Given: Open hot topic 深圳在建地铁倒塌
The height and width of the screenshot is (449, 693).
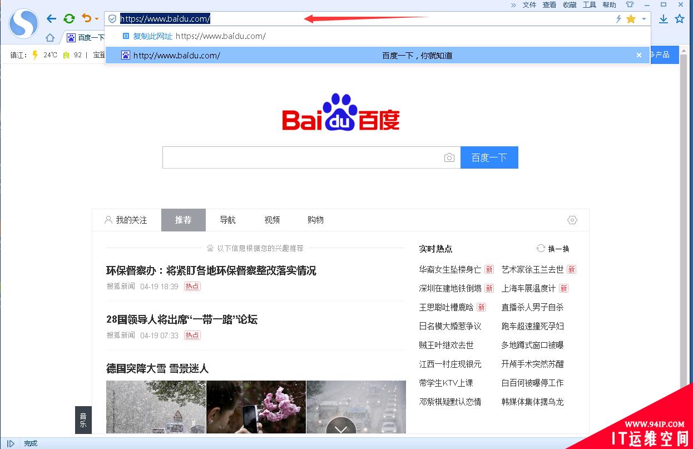Looking at the screenshot, I should coord(450,288).
